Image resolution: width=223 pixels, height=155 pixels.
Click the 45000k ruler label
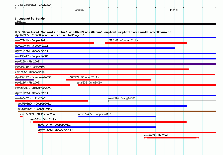[x=80, y=10]
